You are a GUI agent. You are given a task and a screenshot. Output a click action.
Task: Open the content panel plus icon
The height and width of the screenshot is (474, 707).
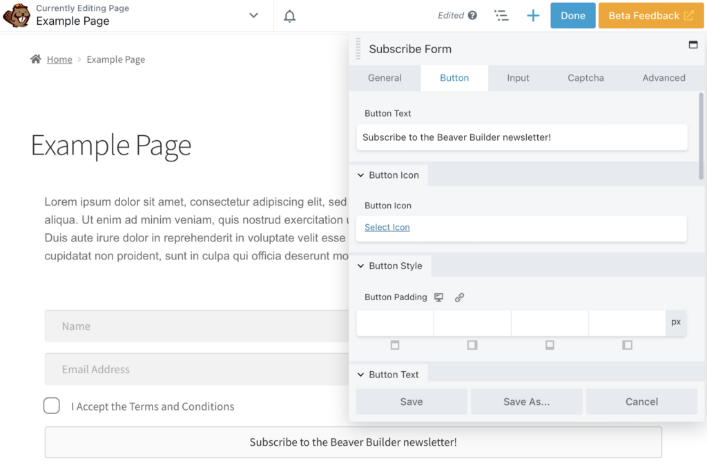tap(533, 15)
